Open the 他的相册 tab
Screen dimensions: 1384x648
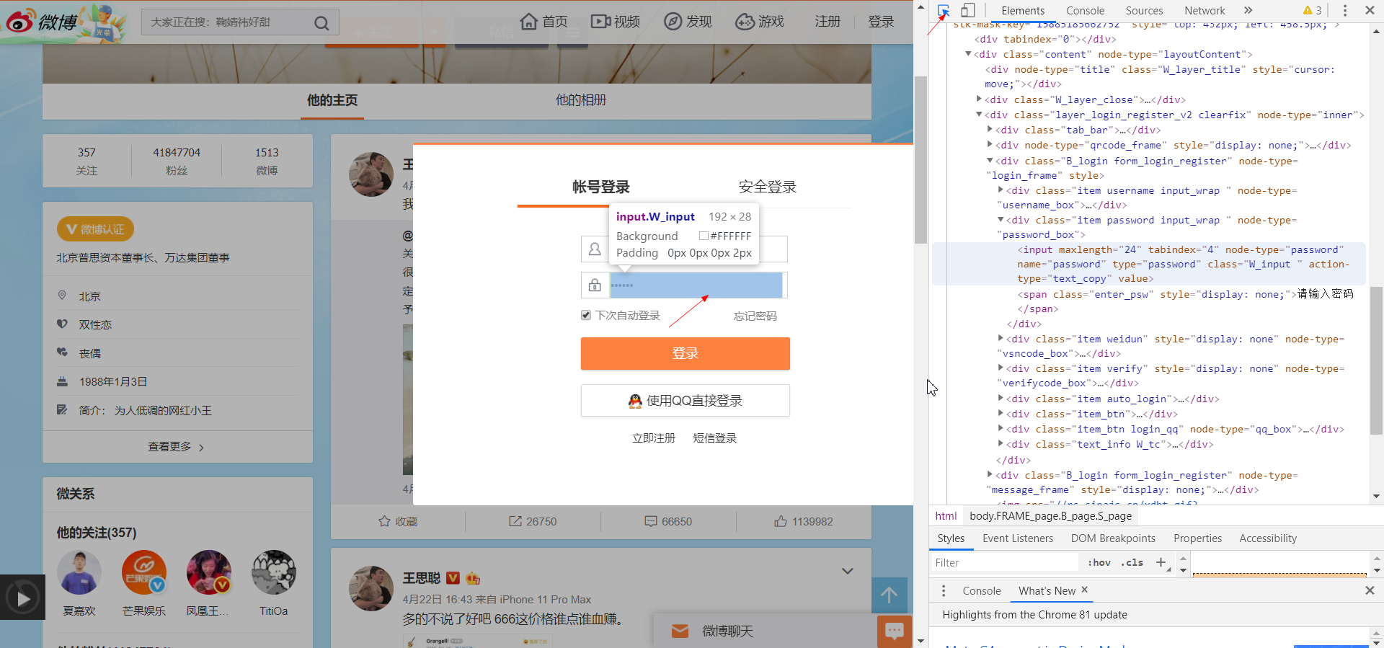(580, 100)
